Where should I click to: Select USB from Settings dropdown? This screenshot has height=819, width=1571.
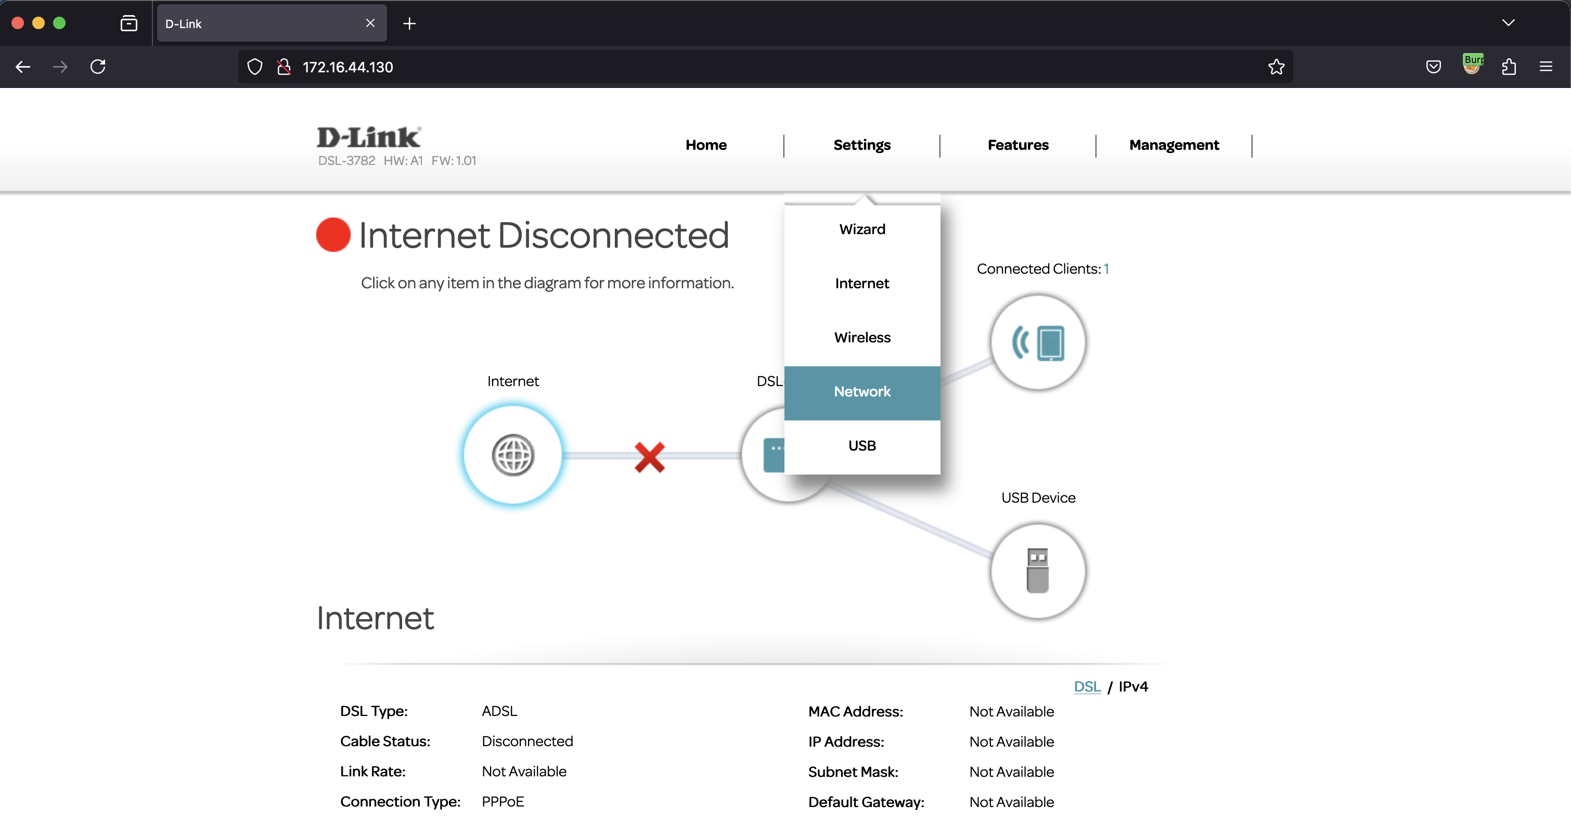point(862,447)
